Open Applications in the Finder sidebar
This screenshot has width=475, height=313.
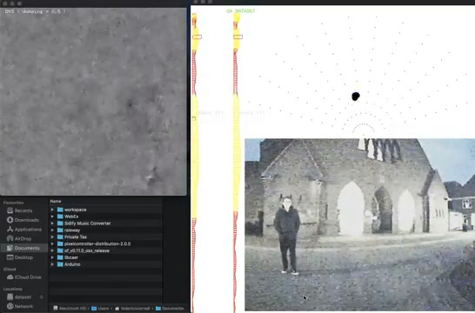(x=24, y=230)
